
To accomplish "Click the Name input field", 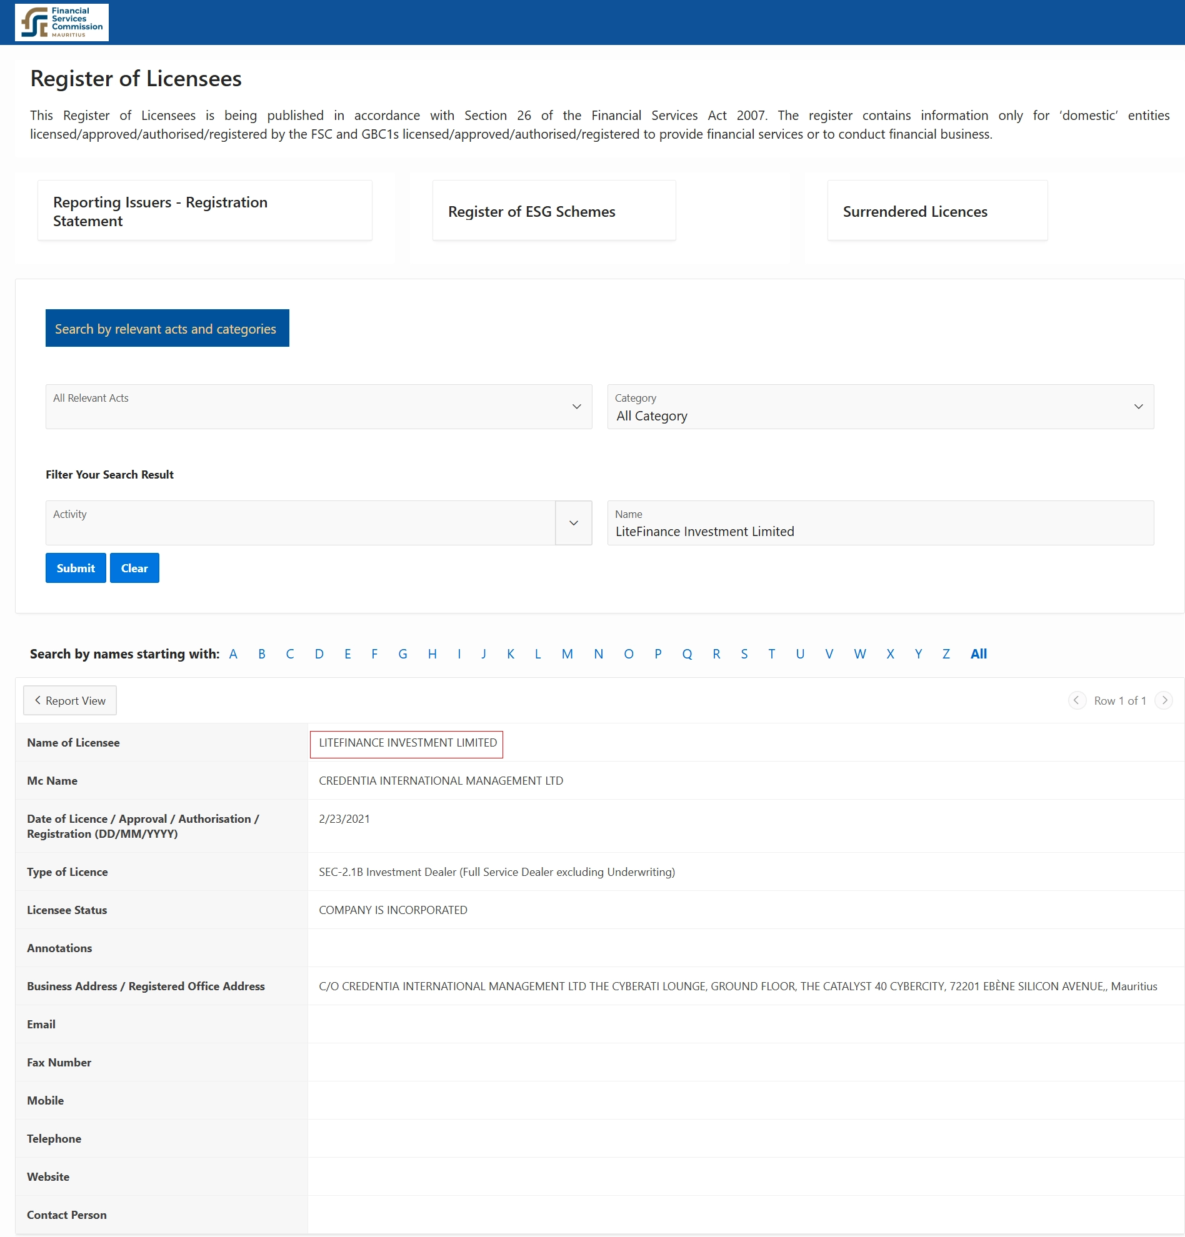I will [880, 522].
